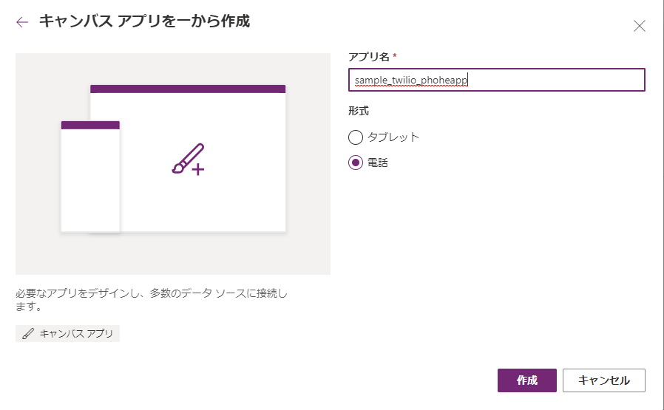Click the paintbrush plus icon in preview
The height and width of the screenshot is (410, 664).
(188, 159)
